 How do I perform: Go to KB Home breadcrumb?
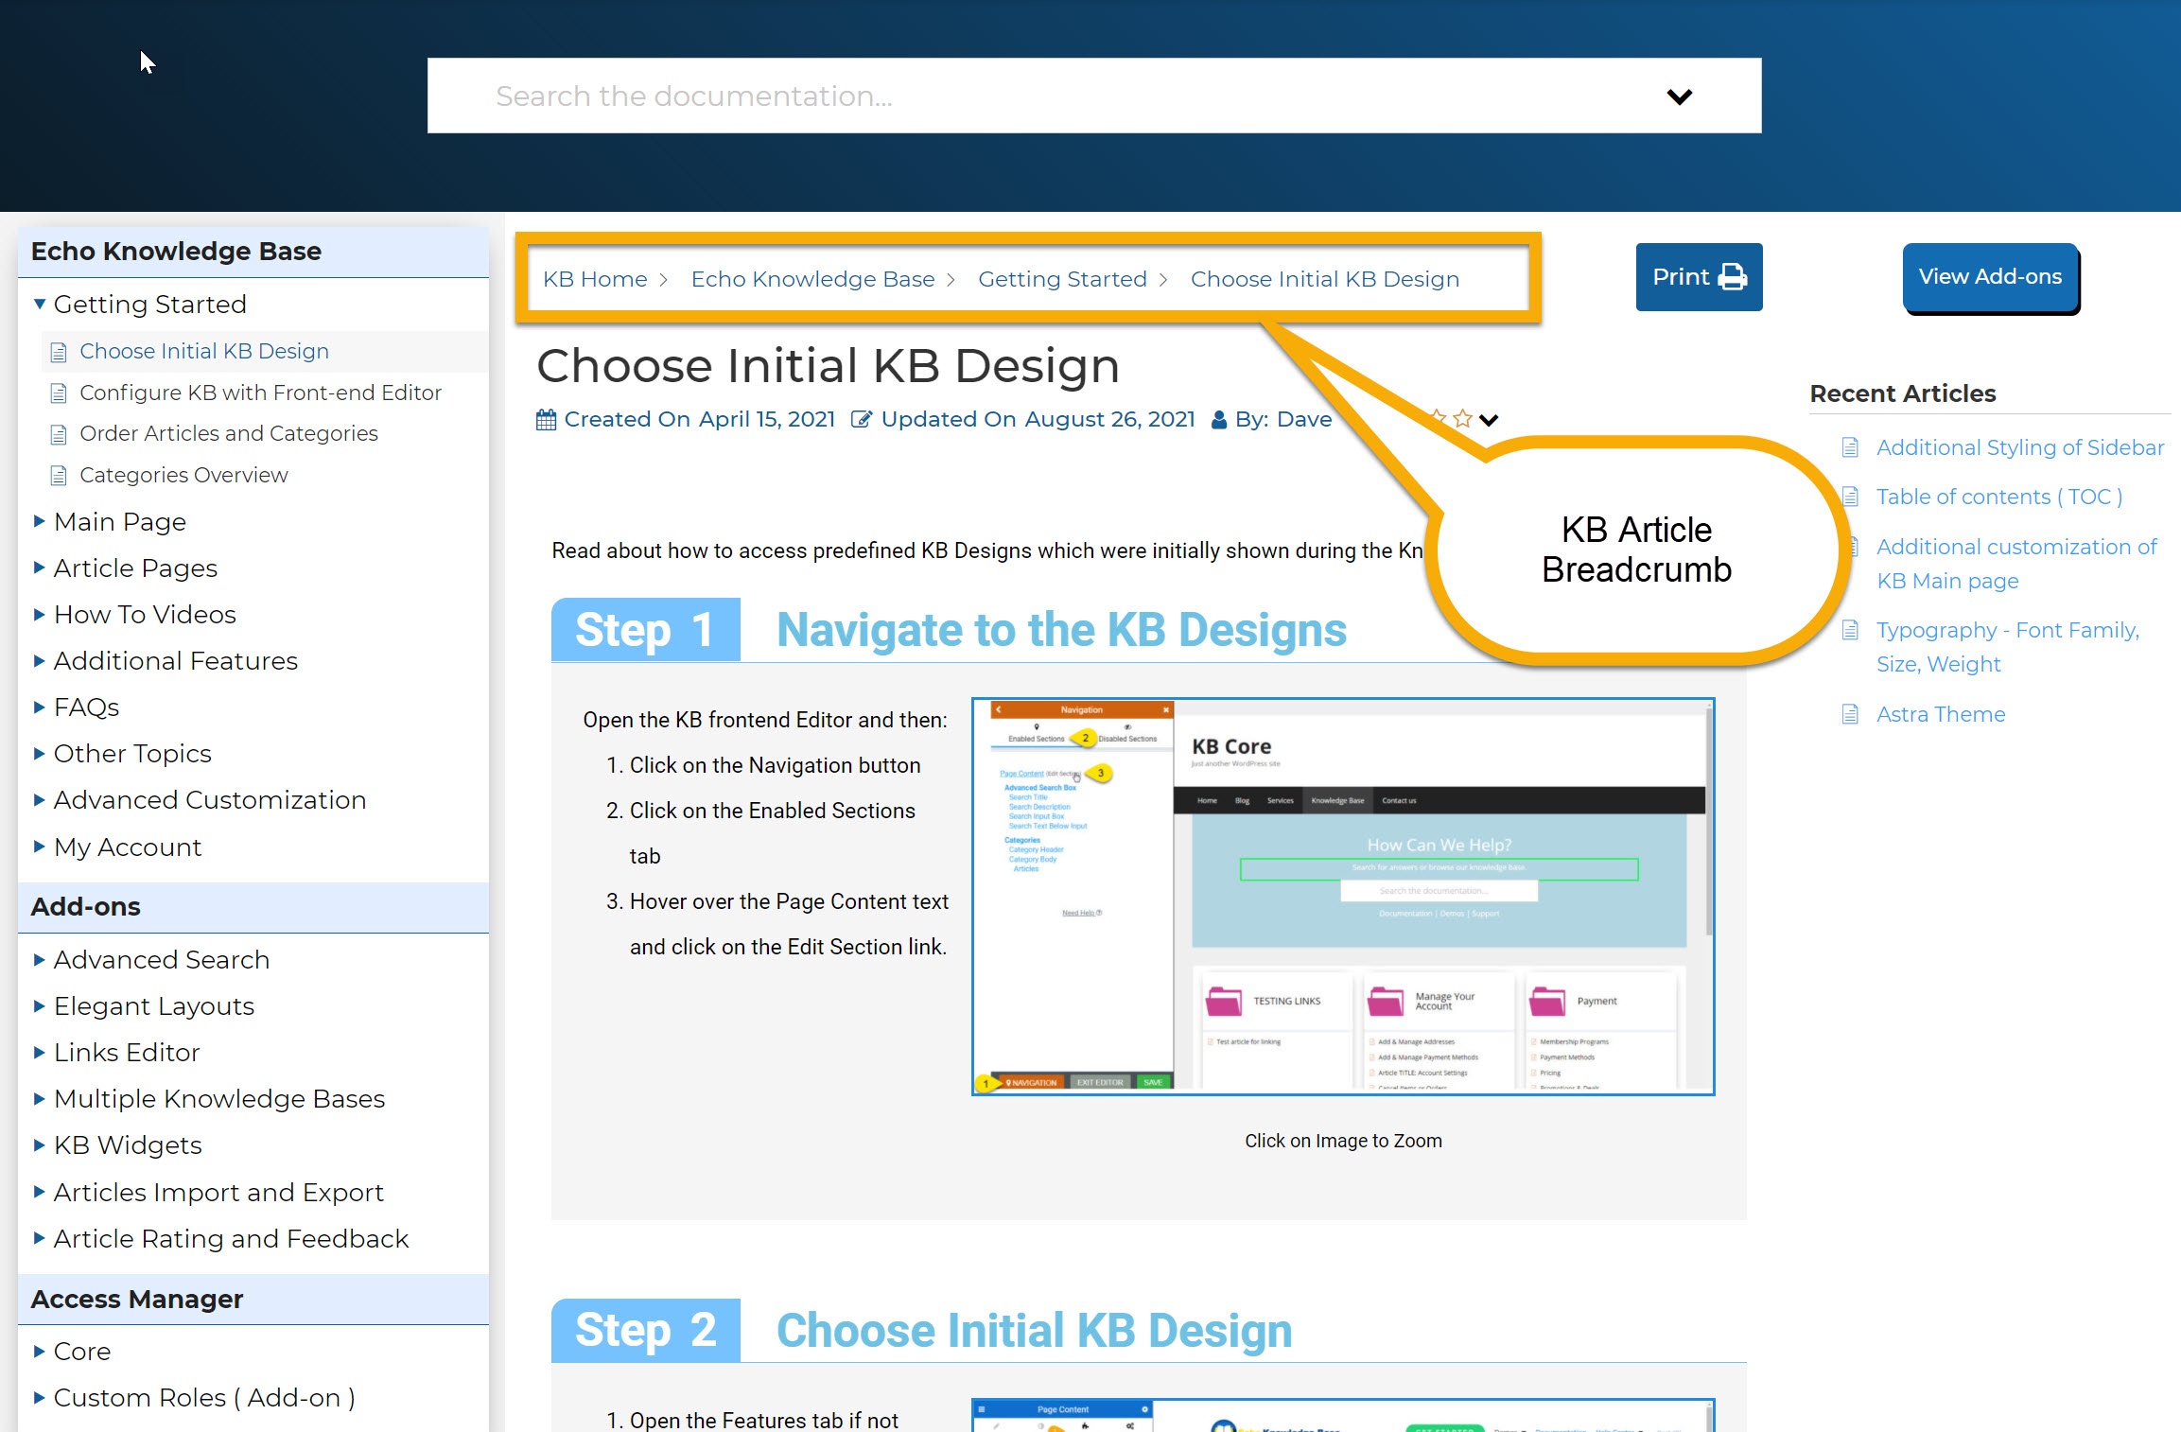point(595,279)
